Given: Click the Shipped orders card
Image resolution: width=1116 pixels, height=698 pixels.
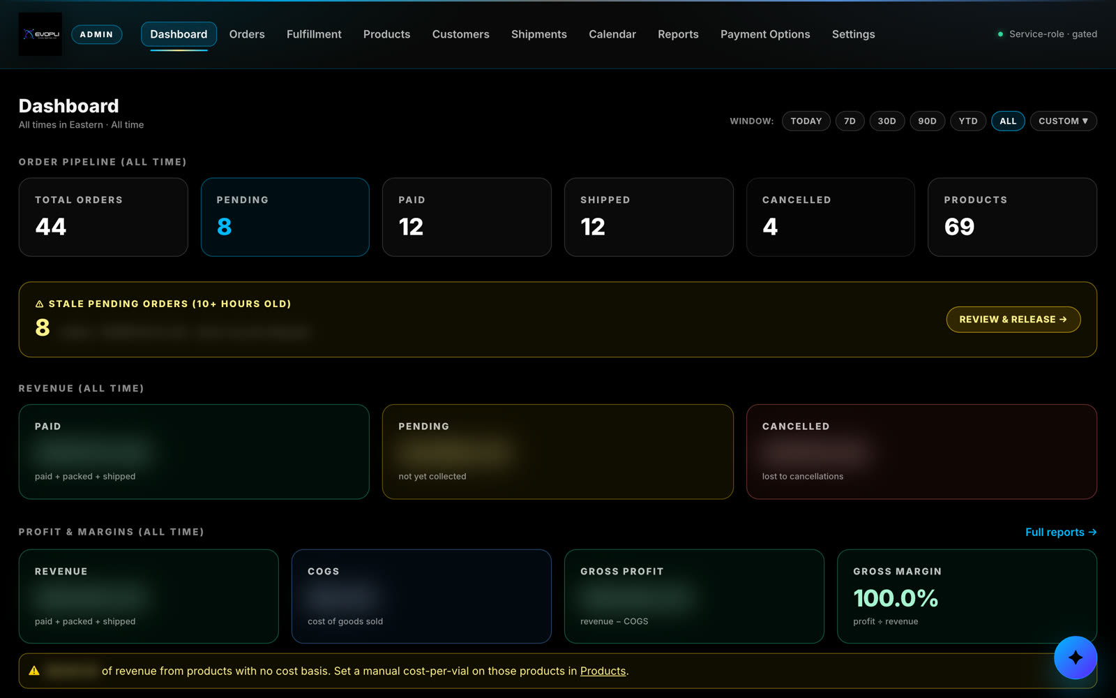Looking at the screenshot, I should point(649,217).
